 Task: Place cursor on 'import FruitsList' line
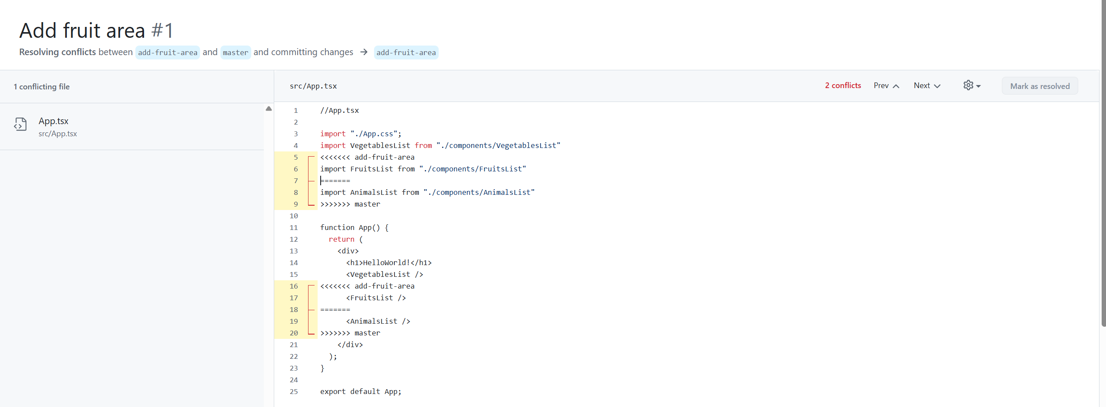(423, 169)
